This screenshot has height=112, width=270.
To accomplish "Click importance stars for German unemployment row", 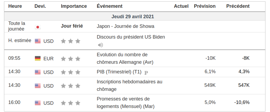I will (x=71, y=59).
